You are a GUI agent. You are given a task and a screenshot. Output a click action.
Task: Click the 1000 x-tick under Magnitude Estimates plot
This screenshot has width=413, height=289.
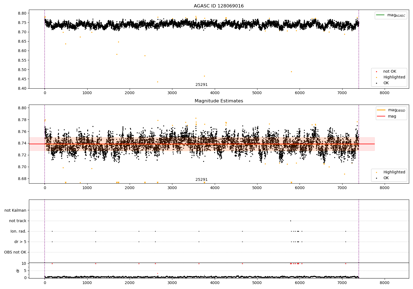[x=87, y=188]
